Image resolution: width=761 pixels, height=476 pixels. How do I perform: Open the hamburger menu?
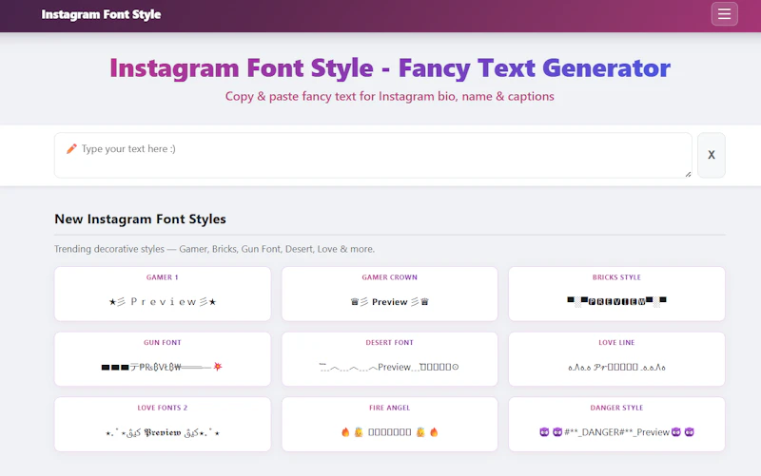(x=724, y=14)
